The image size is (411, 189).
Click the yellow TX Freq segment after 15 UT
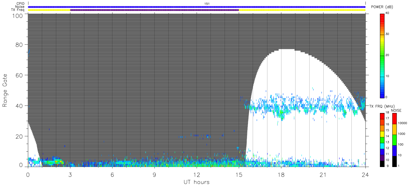pos(302,10)
